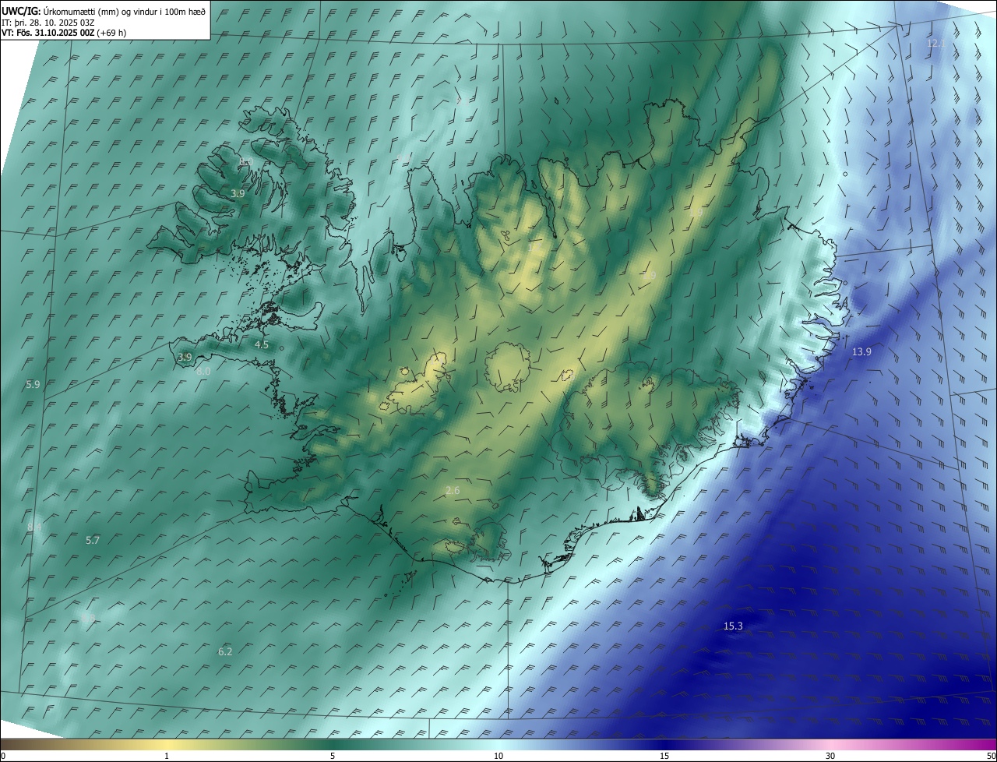Screen dimensions: 997x762
Task: Pick the yellow colour above the 1 tick
Action: [x=167, y=744]
